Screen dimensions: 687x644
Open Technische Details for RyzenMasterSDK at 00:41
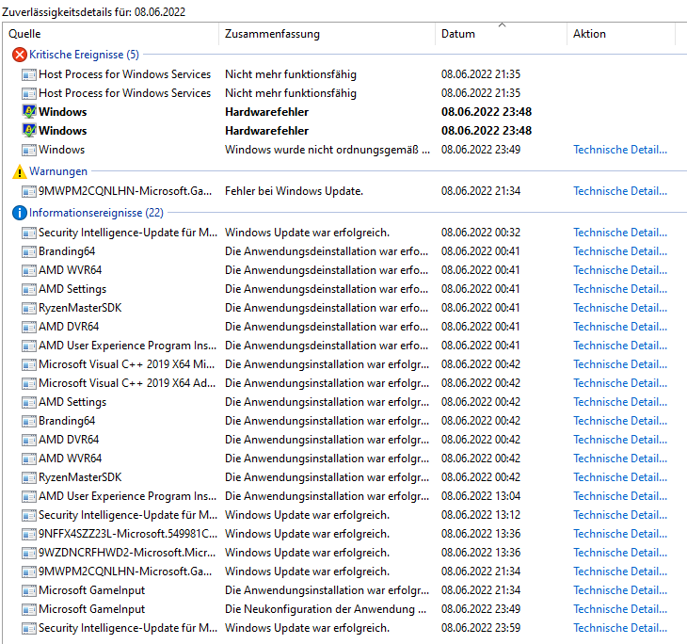620,308
